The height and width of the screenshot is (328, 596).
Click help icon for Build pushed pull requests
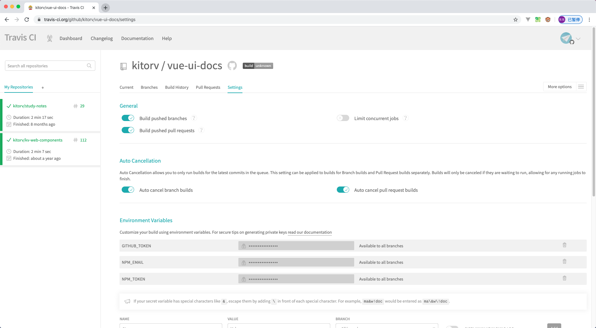click(x=201, y=130)
